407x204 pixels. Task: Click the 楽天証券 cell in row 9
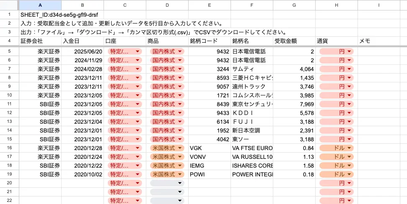coord(40,87)
